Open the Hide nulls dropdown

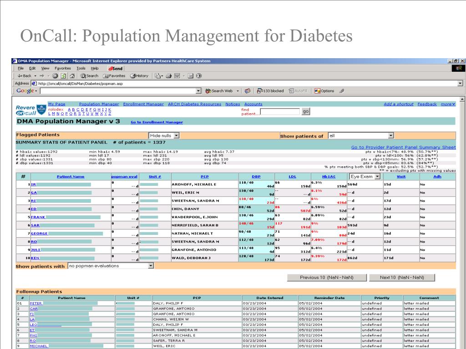pos(164,135)
